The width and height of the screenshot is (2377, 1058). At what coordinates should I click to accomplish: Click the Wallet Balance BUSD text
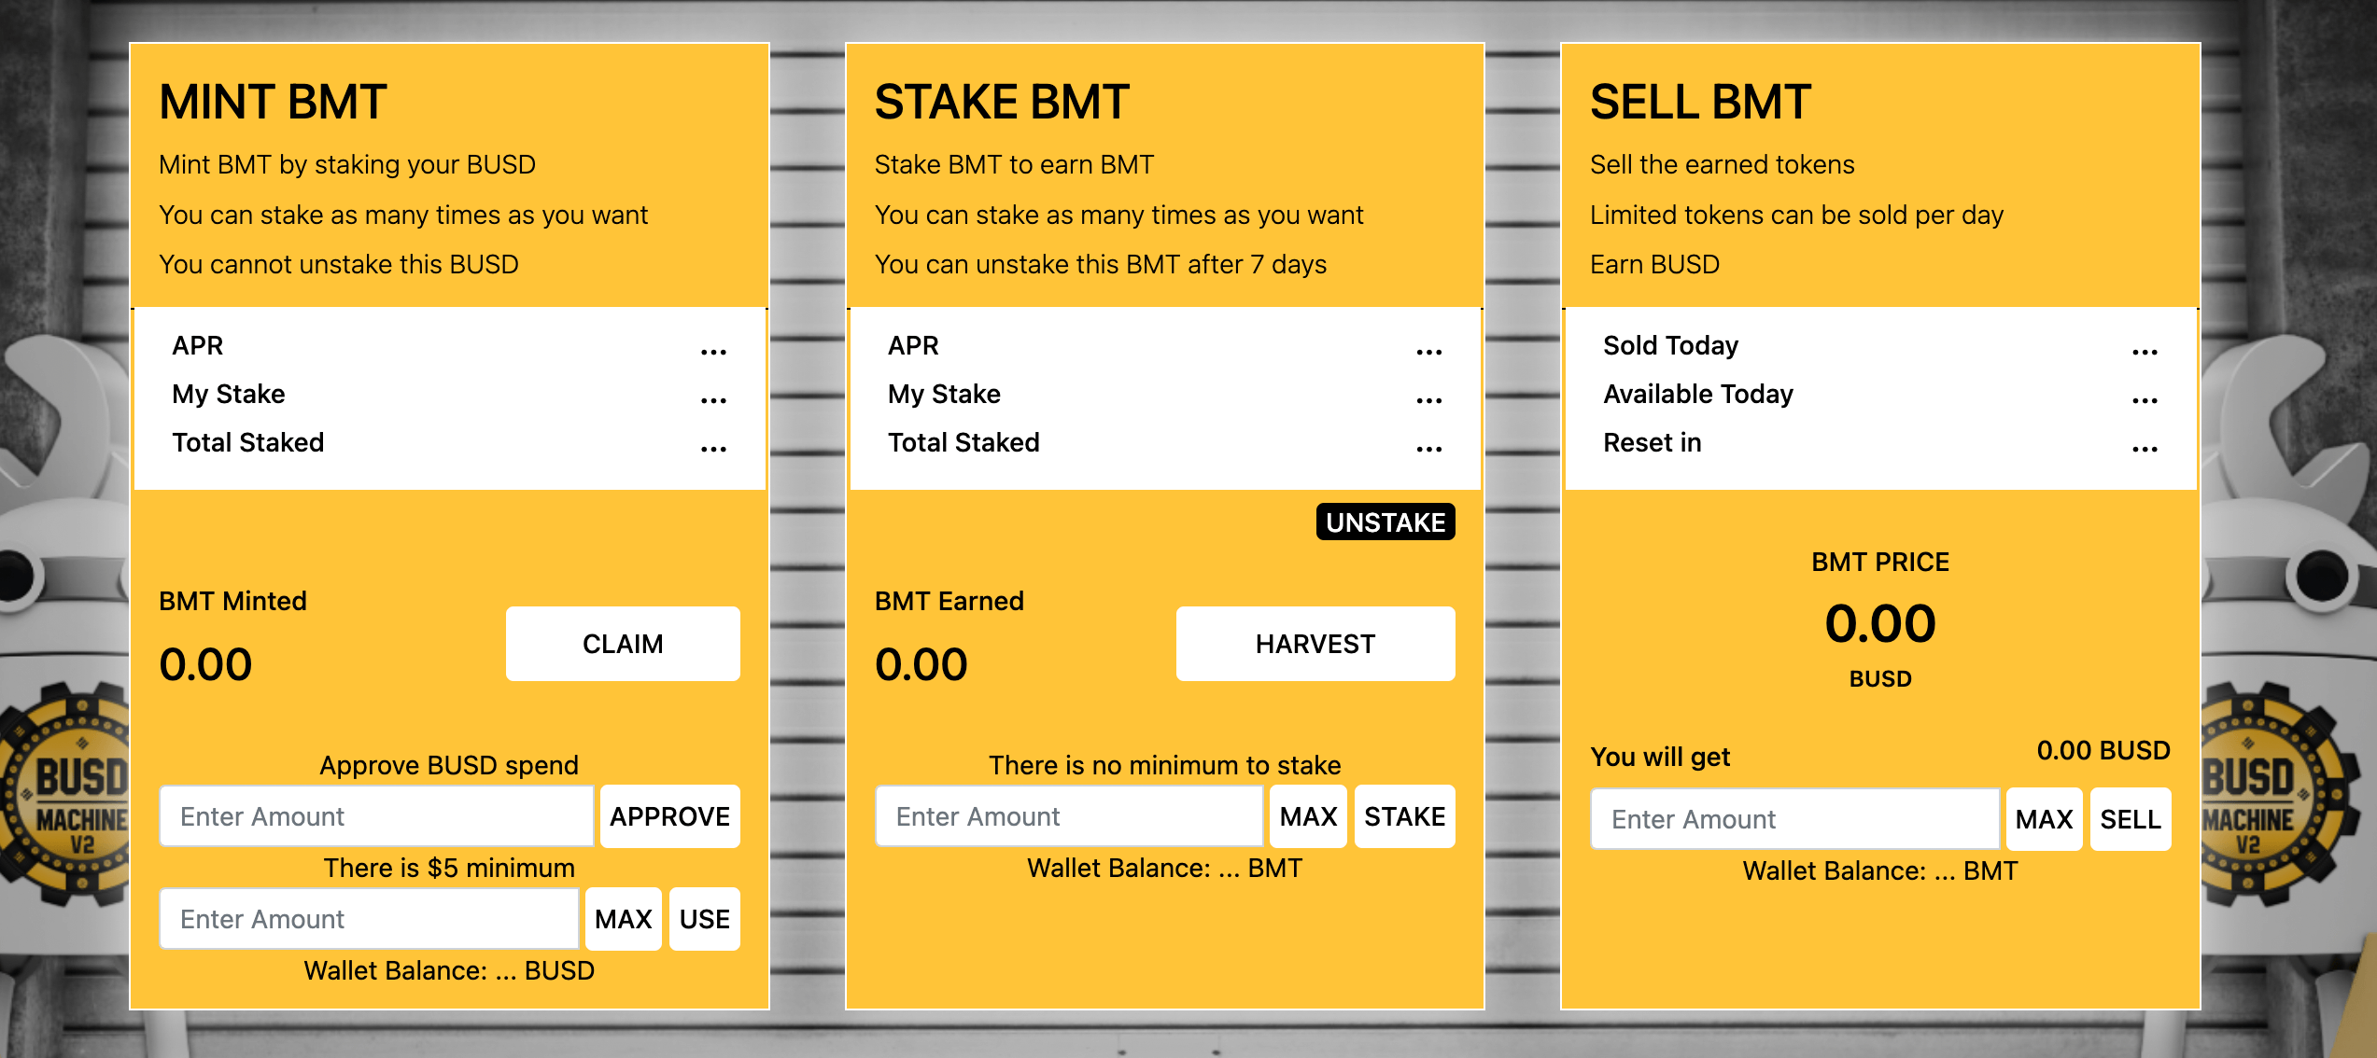[449, 970]
